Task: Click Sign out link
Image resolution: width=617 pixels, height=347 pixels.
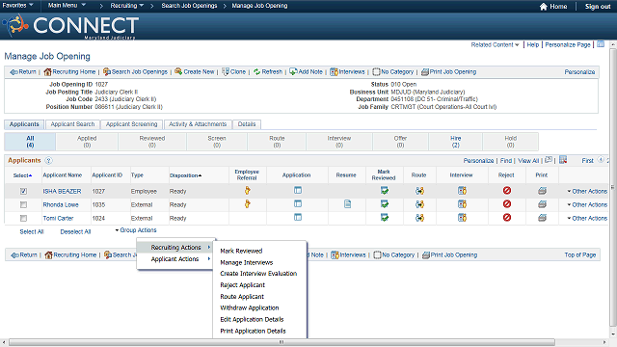Action: [598, 7]
